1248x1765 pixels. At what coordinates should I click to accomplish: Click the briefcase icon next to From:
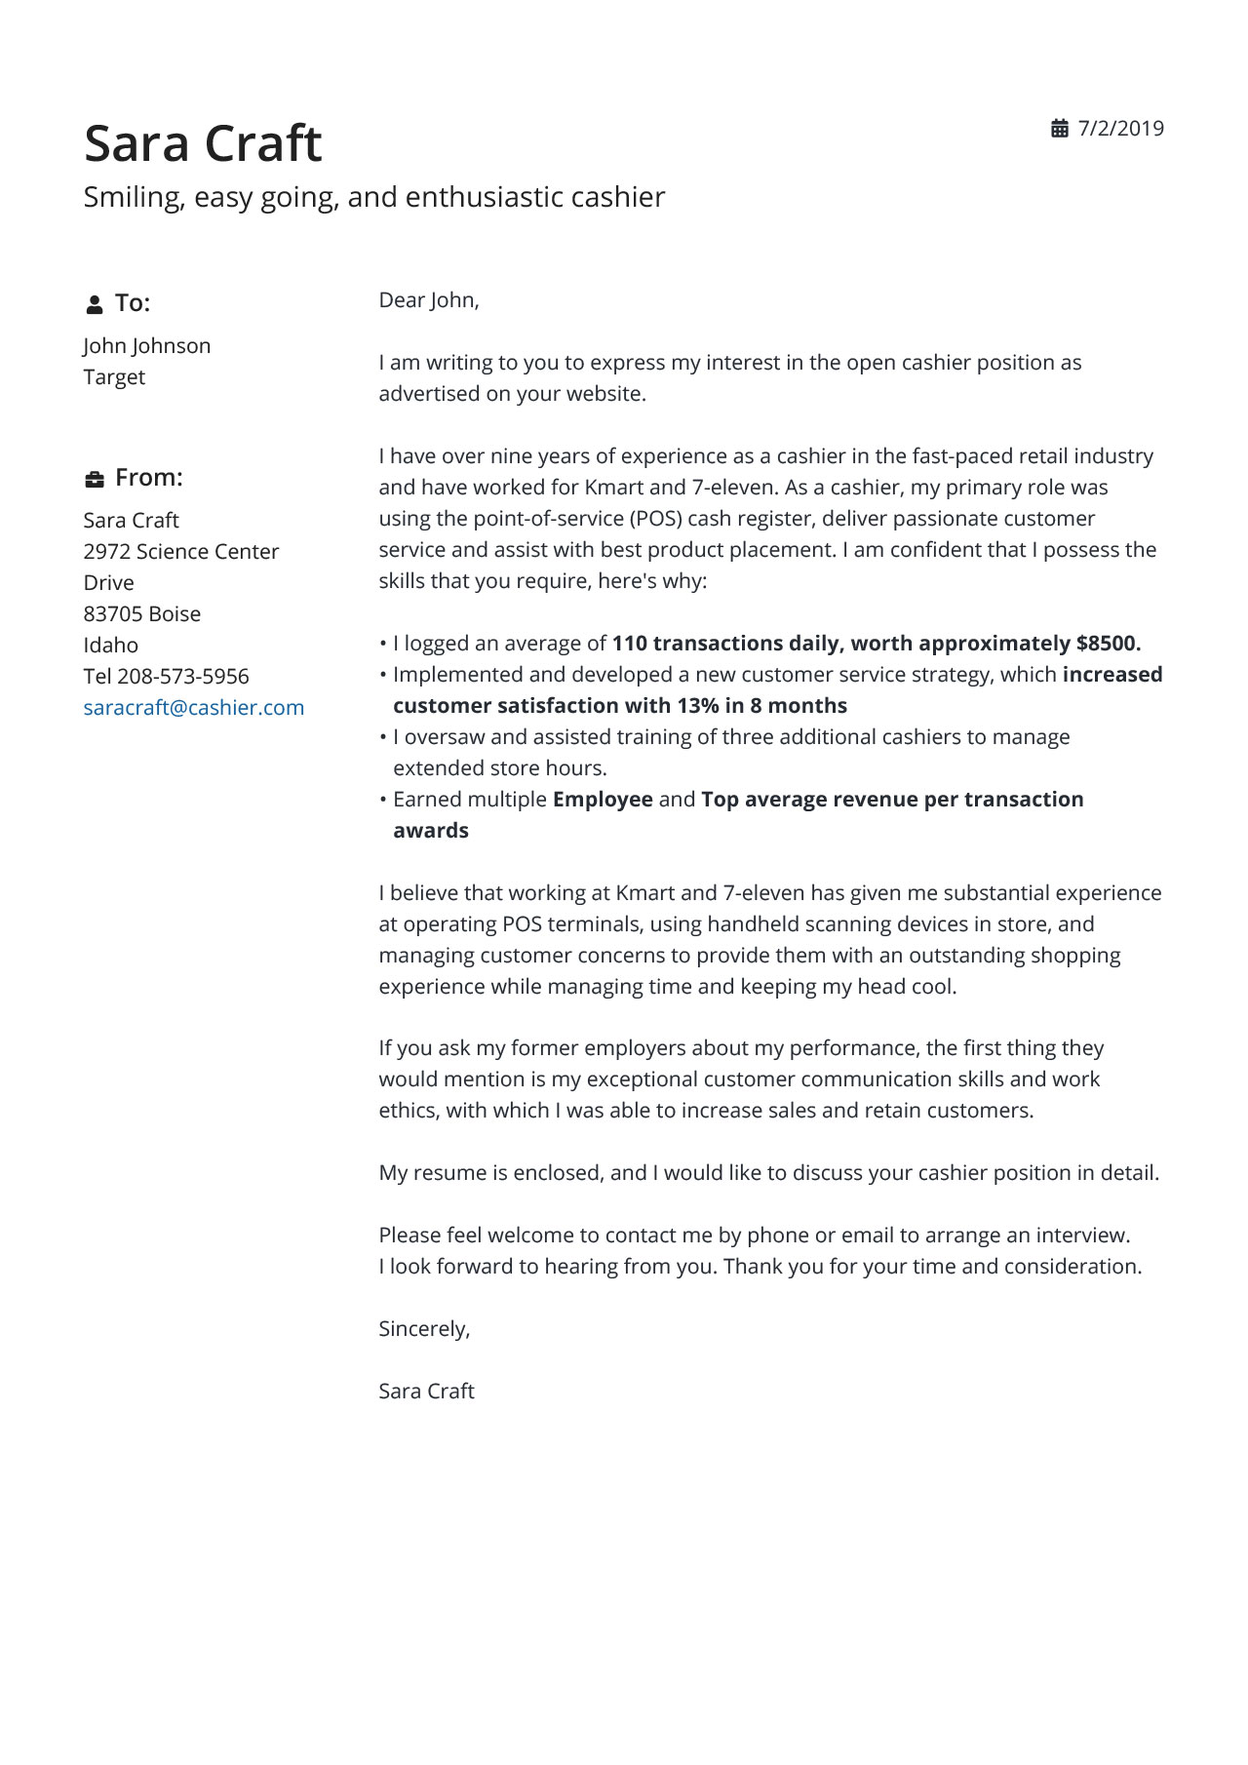click(x=95, y=479)
